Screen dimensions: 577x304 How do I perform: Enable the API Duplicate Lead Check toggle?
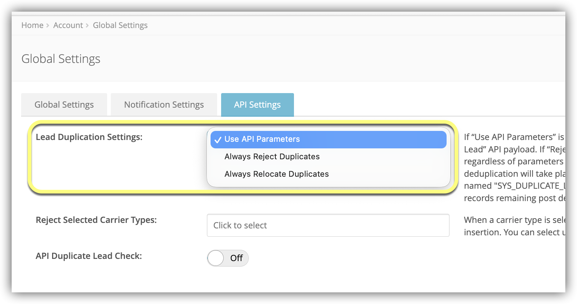click(x=216, y=258)
